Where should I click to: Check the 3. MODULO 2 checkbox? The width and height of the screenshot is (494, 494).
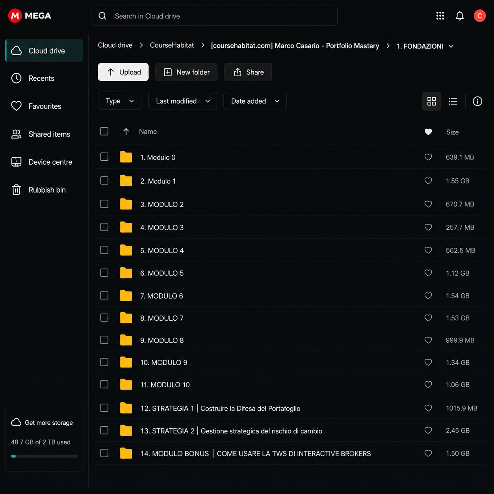(104, 204)
